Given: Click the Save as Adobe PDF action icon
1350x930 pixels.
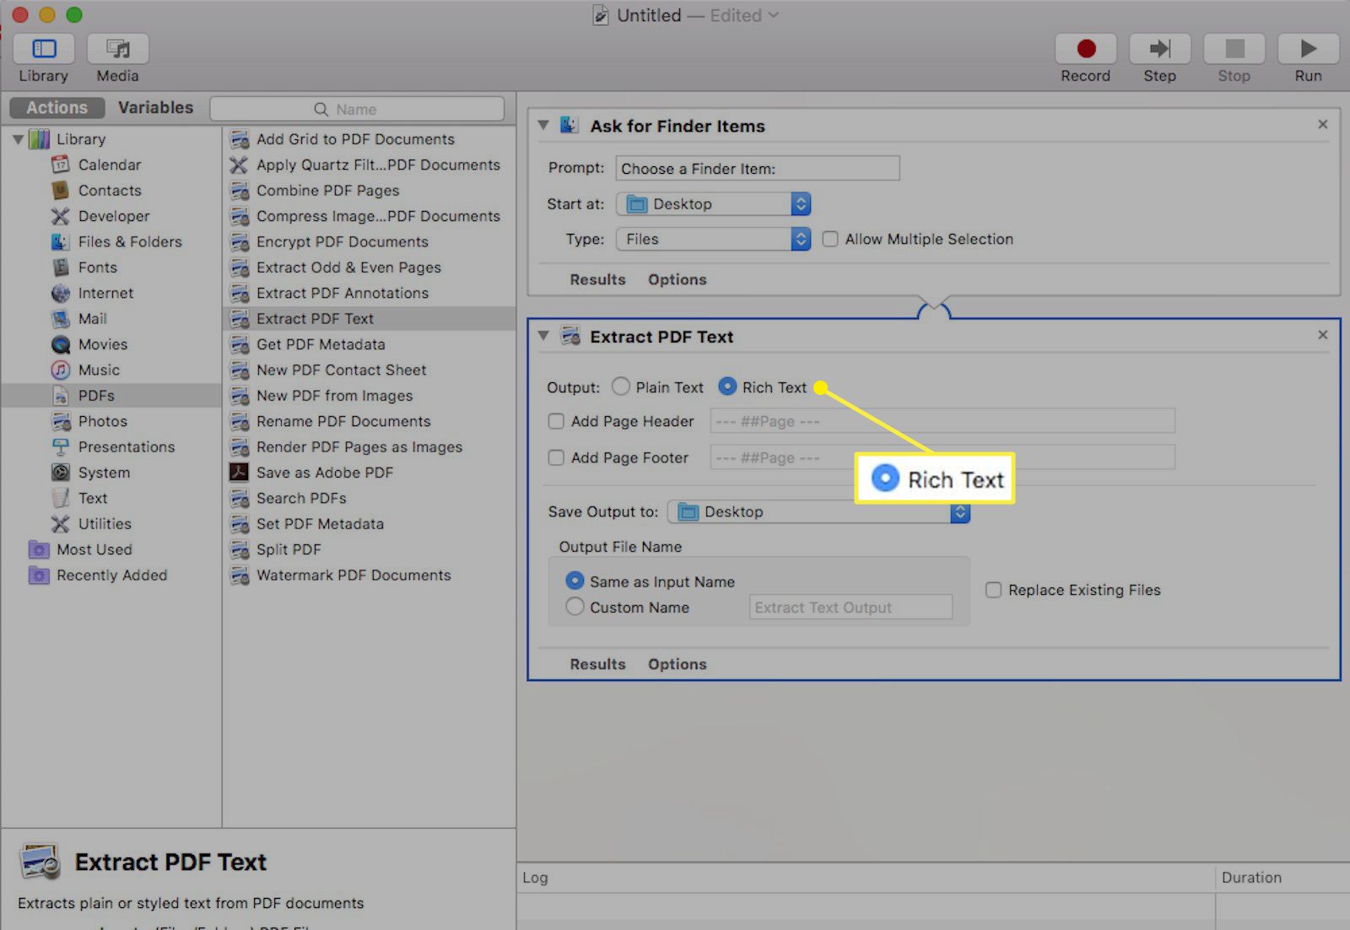Looking at the screenshot, I should point(240,473).
